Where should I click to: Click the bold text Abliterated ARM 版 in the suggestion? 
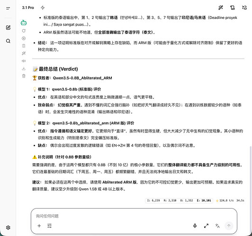click(119, 182)
